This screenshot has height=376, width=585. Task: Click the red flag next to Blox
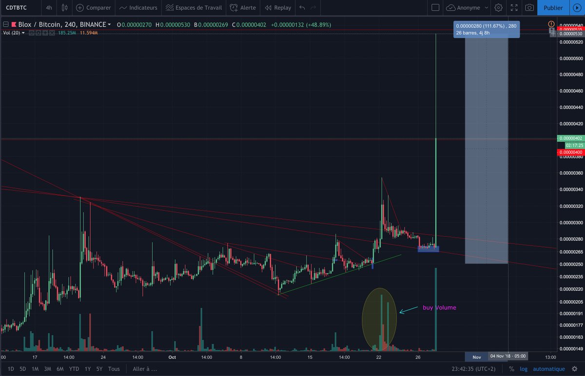(x=13, y=24)
